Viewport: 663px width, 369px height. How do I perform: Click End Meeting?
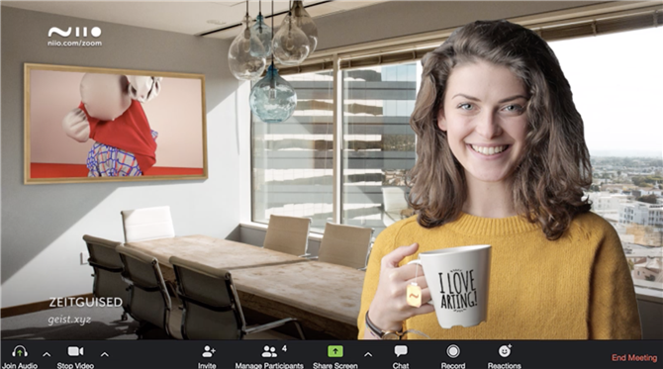pos(634,357)
